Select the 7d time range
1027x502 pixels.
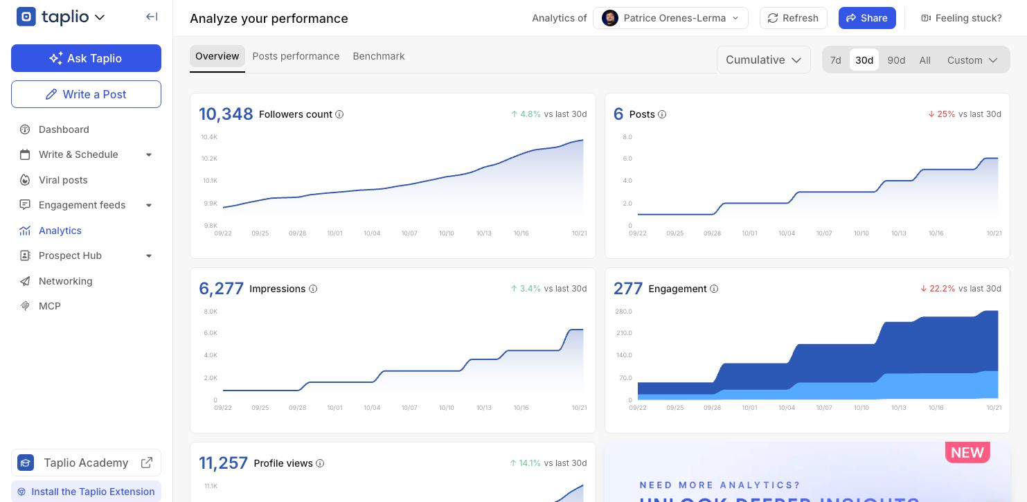(836, 60)
